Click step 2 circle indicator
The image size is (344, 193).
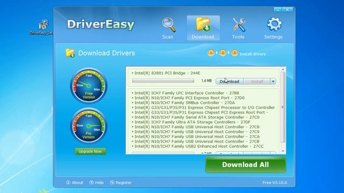point(223,53)
